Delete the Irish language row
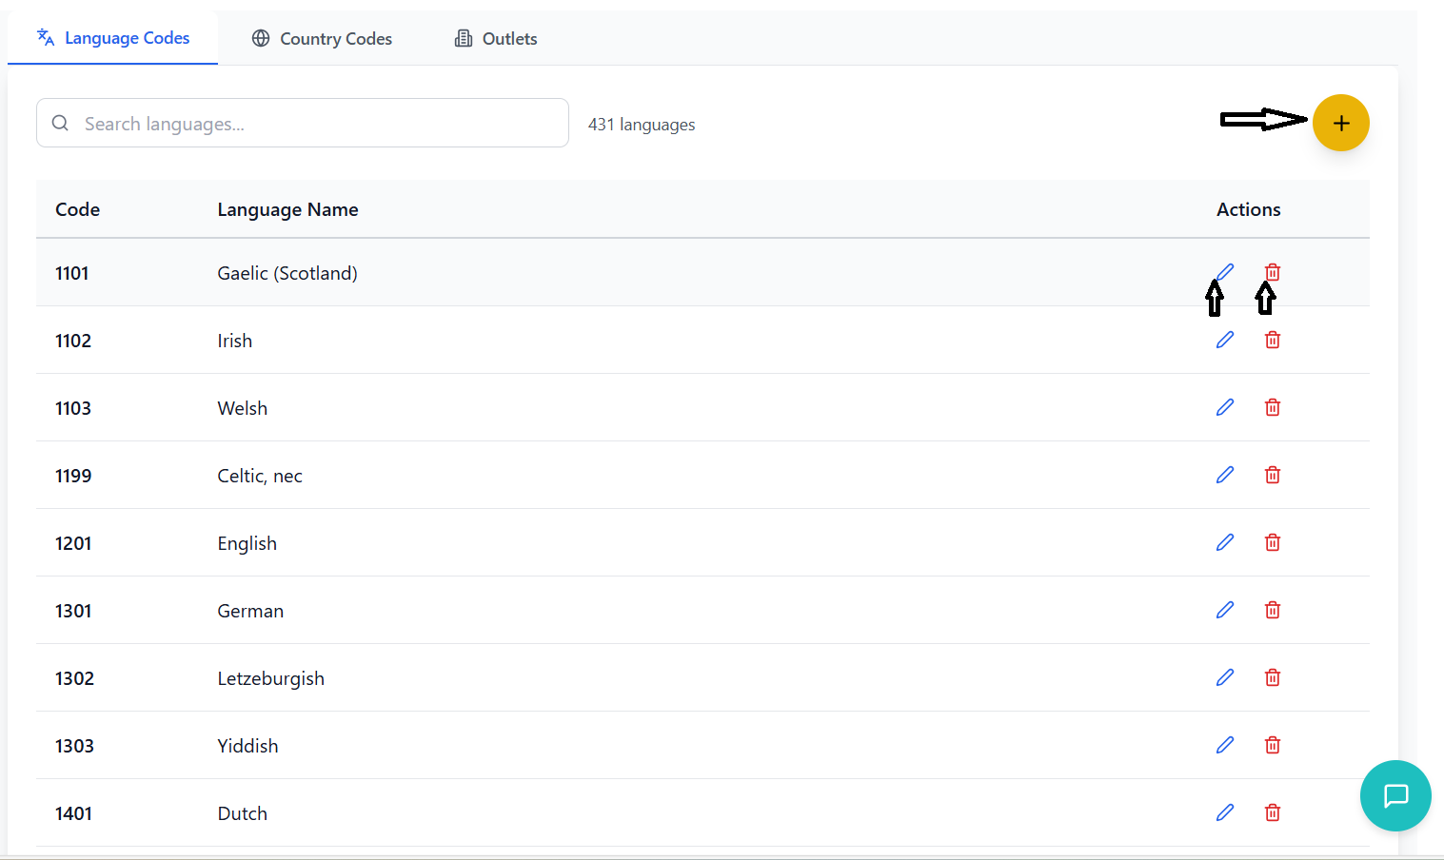This screenshot has width=1444, height=860. [1273, 340]
